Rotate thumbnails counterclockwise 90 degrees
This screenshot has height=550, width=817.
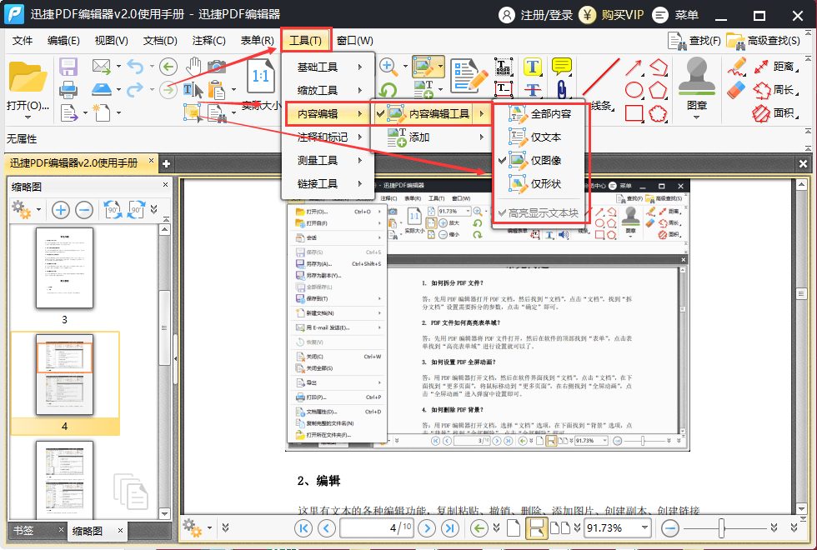(113, 209)
